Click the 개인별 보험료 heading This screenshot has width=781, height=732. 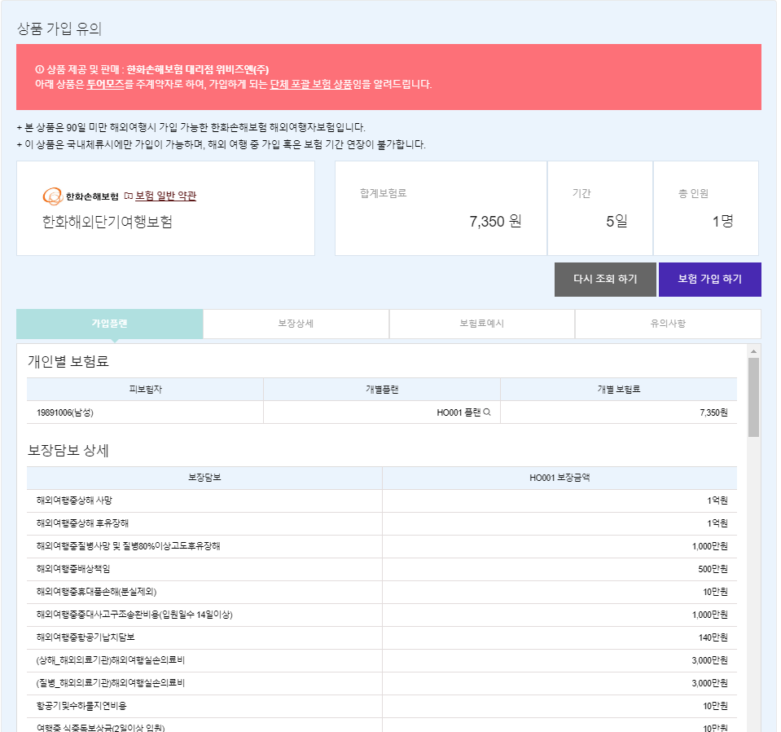tap(68, 361)
